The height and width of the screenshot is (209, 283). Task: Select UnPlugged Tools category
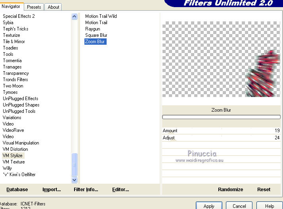(x=19, y=111)
